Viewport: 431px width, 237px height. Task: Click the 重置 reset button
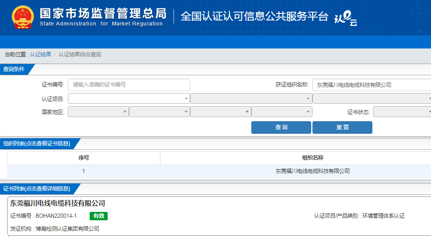pyautogui.click(x=342, y=127)
